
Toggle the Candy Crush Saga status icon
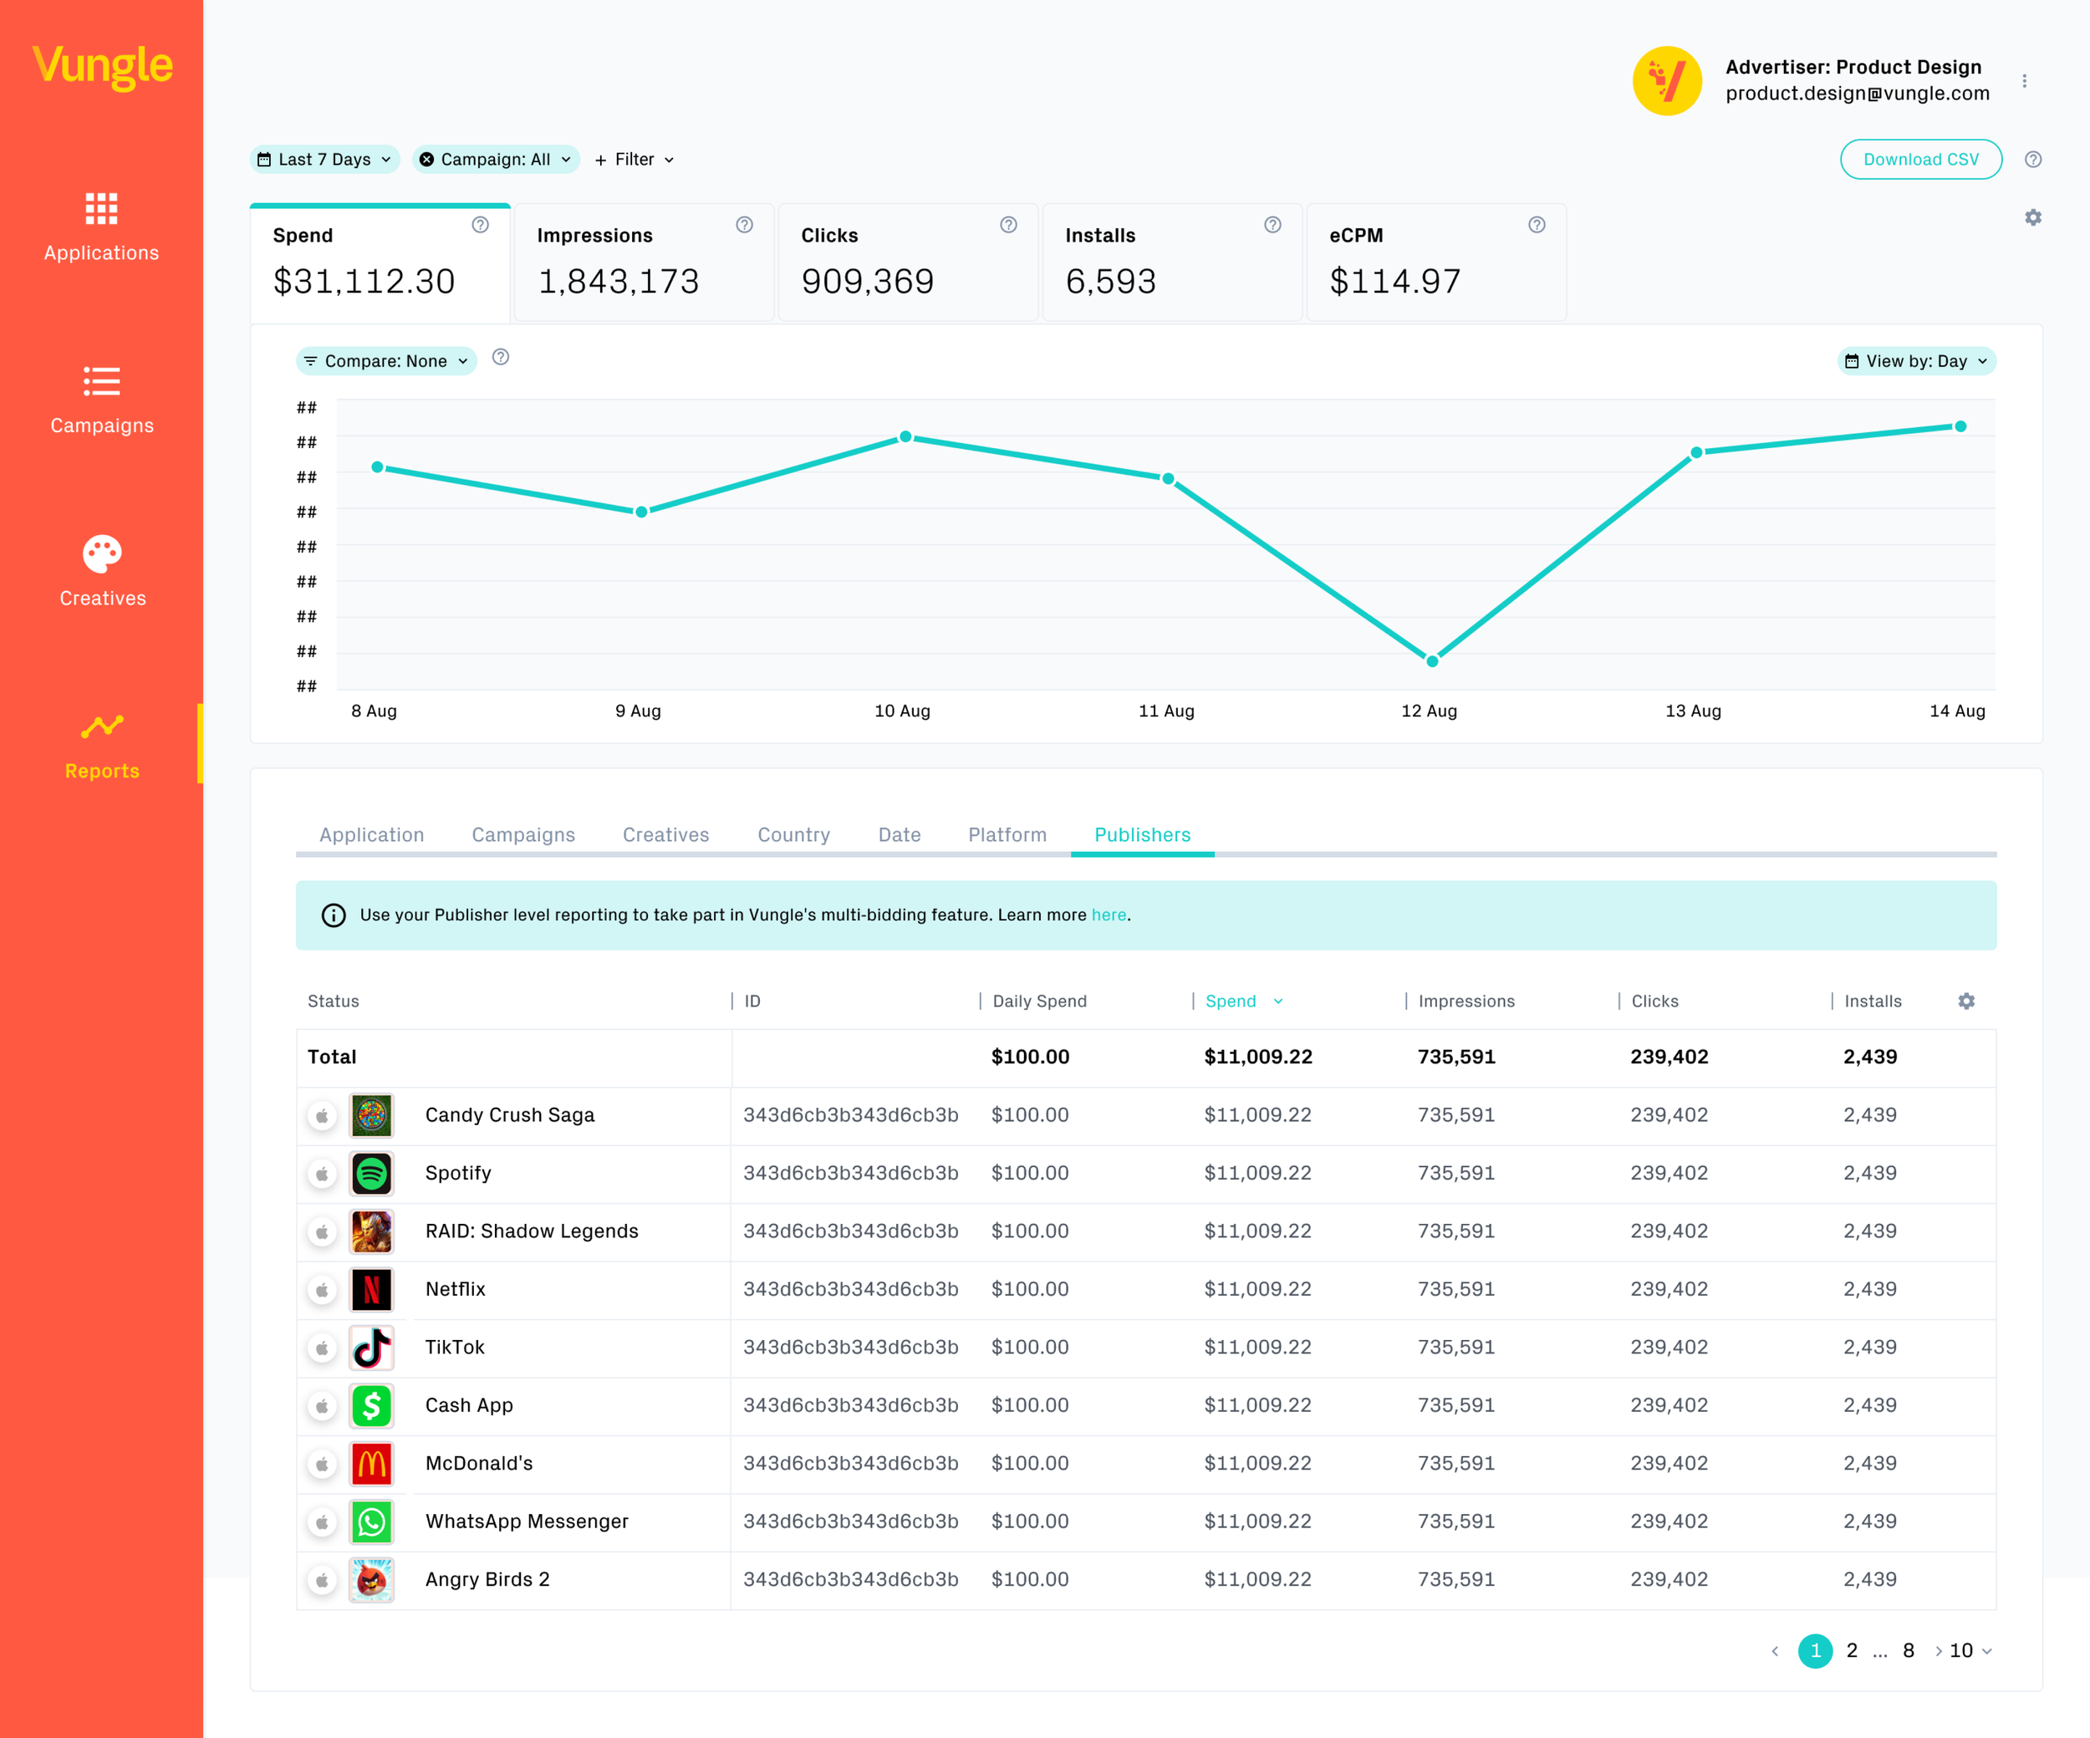pos(322,1116)
